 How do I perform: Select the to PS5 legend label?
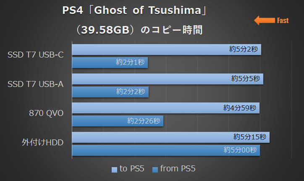pyautogui.click(x=132, y=168)
